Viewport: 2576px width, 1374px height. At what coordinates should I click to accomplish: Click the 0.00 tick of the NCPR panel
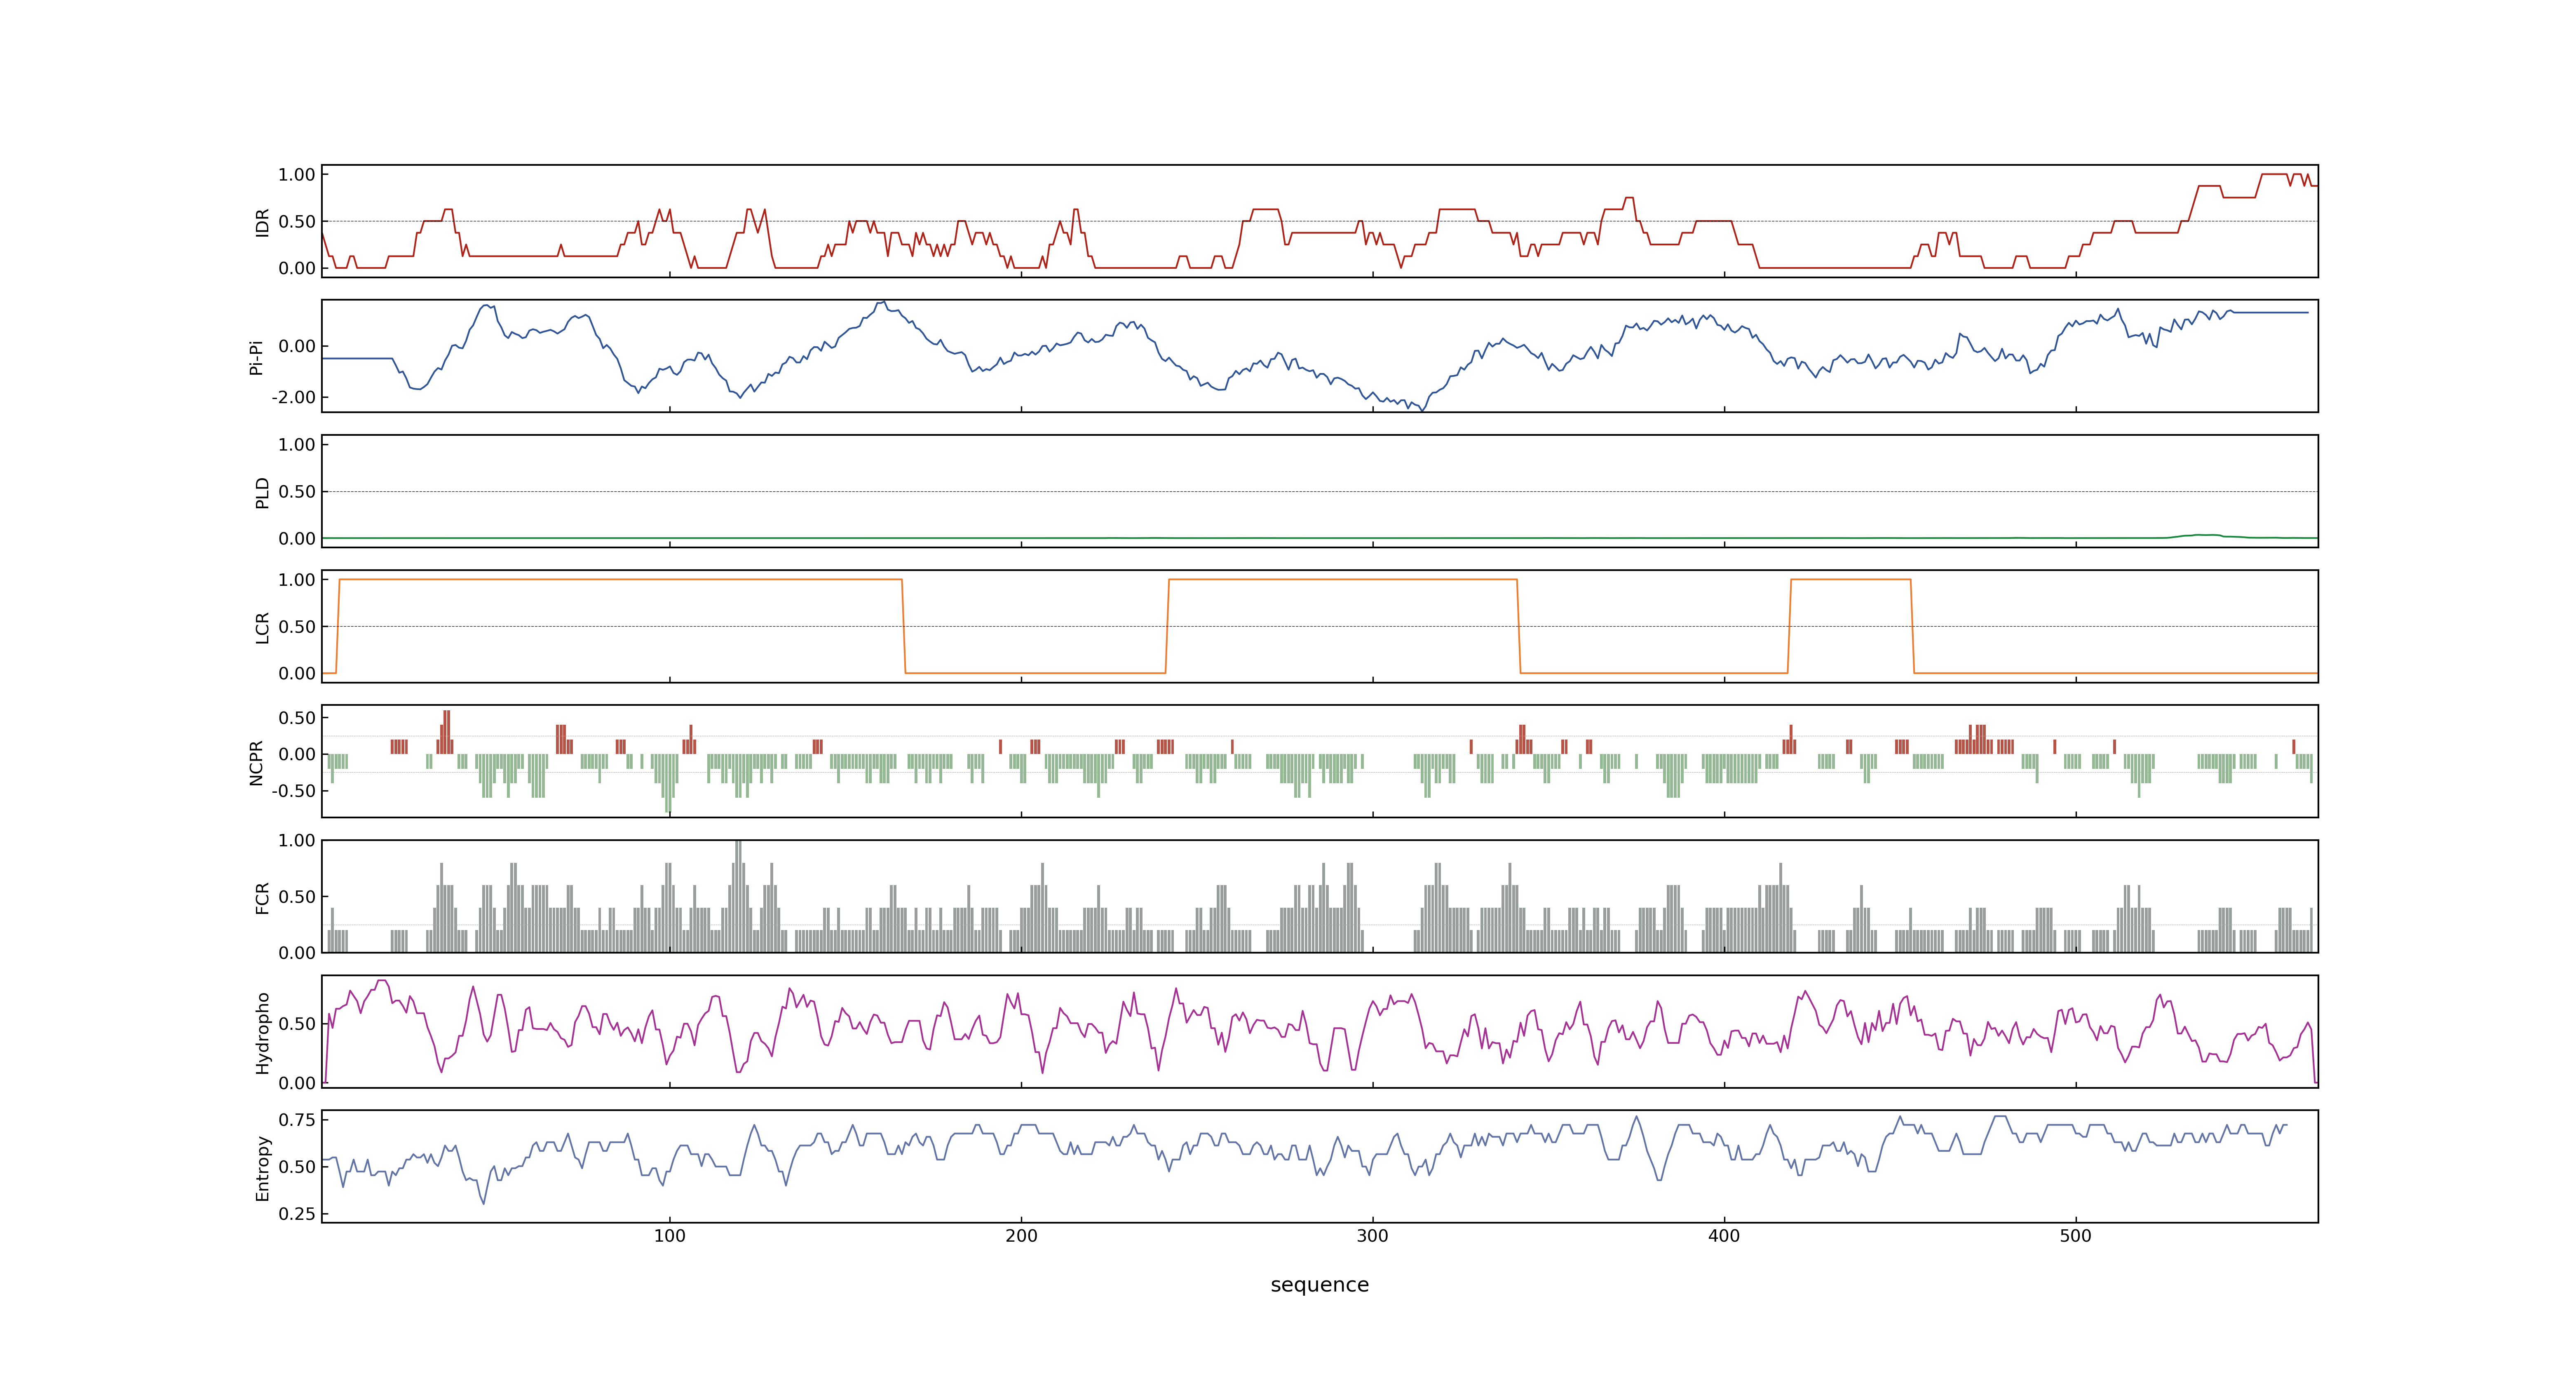pyautogui.click(x=297, y=755)
